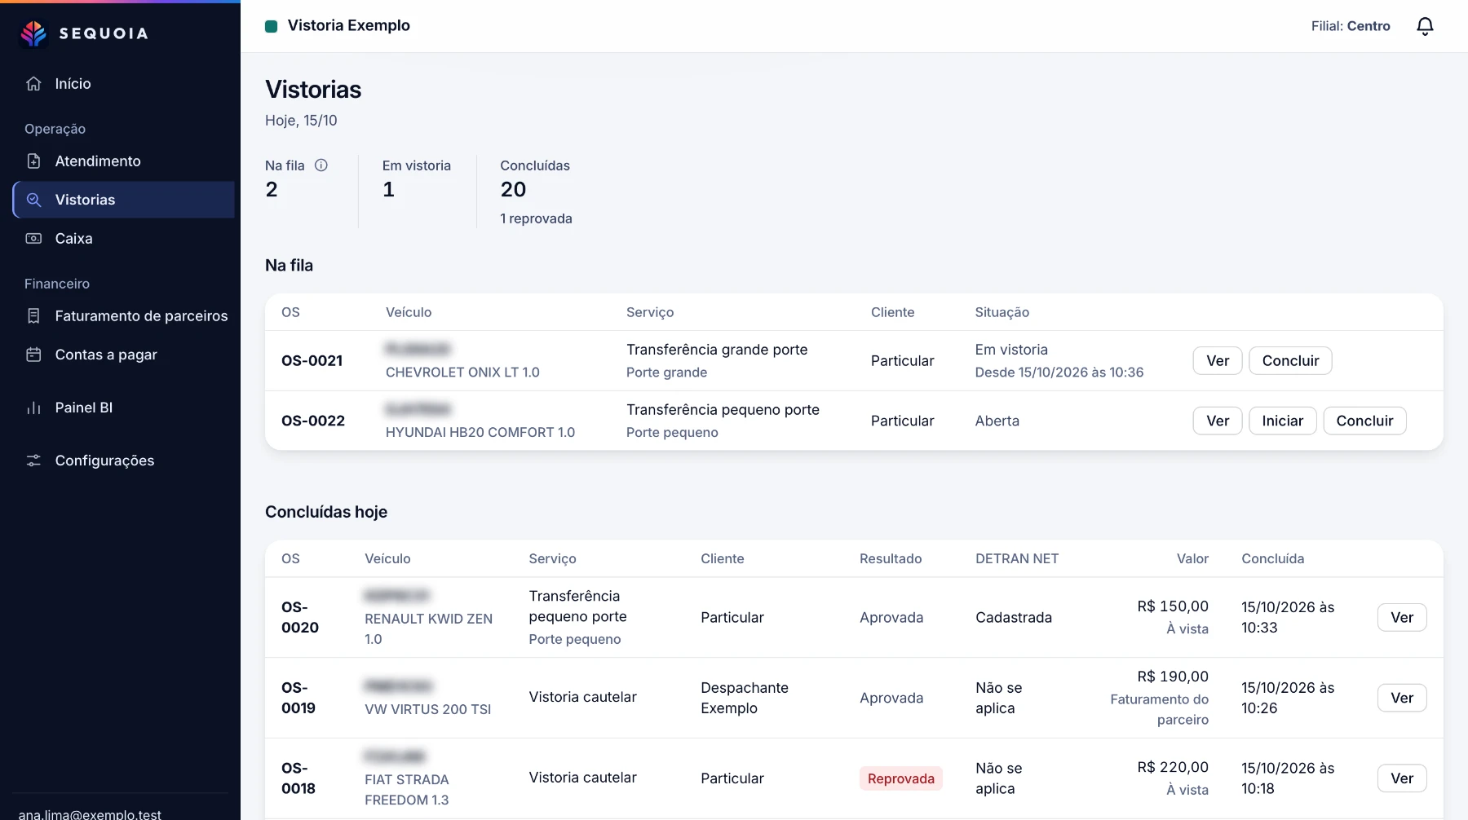Click the OS-0021 order number
Viewport: 1468px width, 820px height.
(312, 361)
